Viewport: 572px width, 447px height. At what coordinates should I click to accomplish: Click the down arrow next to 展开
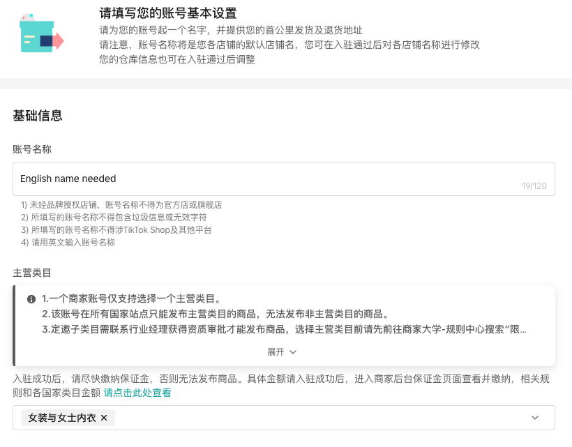click(x=294, y=351)
